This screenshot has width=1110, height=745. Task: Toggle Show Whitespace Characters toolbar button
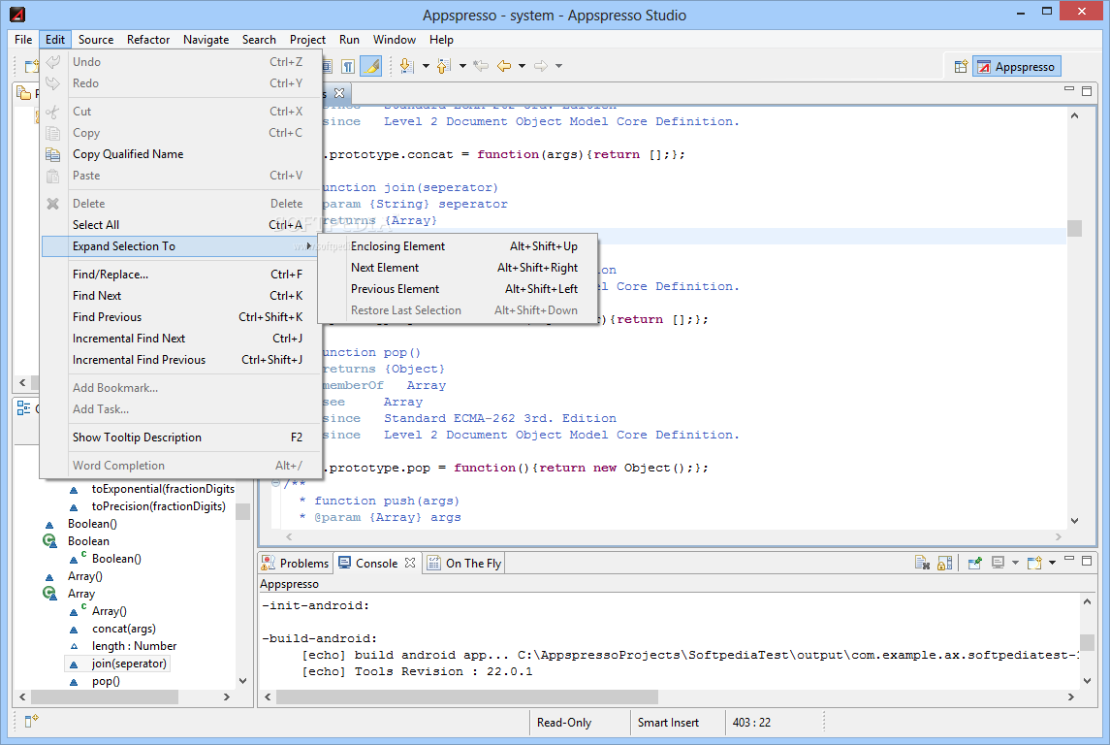click(348, 67)
